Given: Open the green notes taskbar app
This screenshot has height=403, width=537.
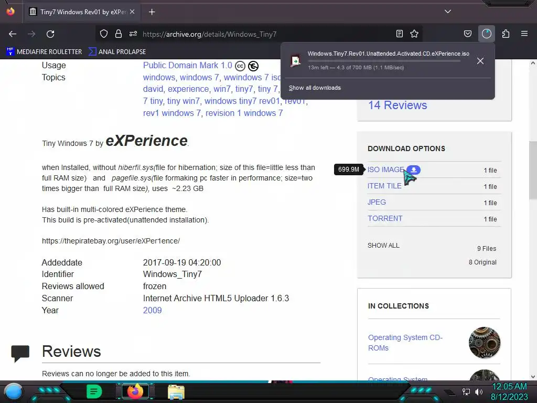Looking at the screenshot, I should [94, 391].
